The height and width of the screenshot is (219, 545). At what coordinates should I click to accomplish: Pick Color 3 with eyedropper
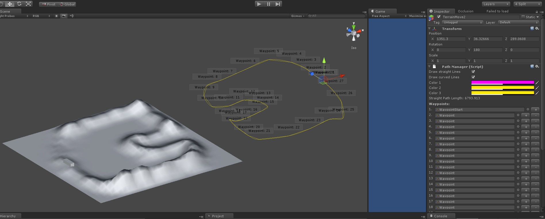tap(537, 93)
